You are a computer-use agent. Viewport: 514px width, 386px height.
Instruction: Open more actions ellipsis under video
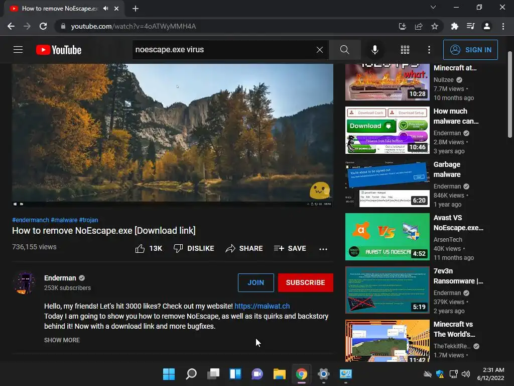click(323, 249)
